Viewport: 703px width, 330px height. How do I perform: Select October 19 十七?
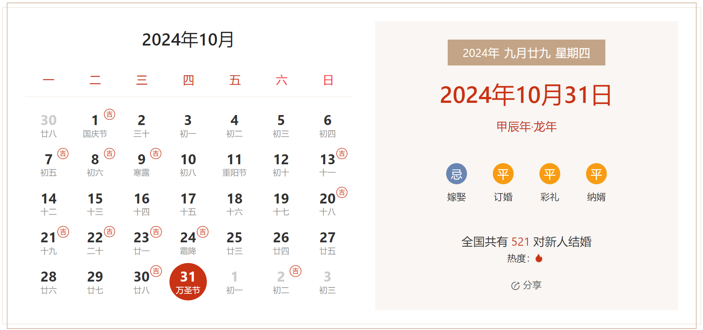tap(281, 204)
